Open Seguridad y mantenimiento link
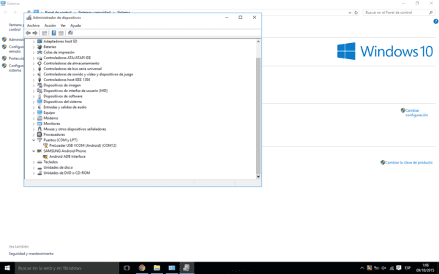 [31, 254]
